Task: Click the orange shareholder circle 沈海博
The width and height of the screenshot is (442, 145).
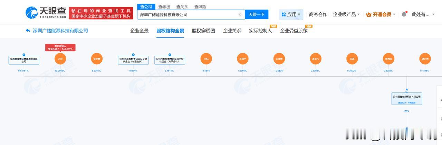Action: click(279, 59)
